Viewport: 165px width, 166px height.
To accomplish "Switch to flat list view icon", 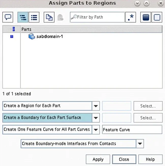I will (34, 17).
